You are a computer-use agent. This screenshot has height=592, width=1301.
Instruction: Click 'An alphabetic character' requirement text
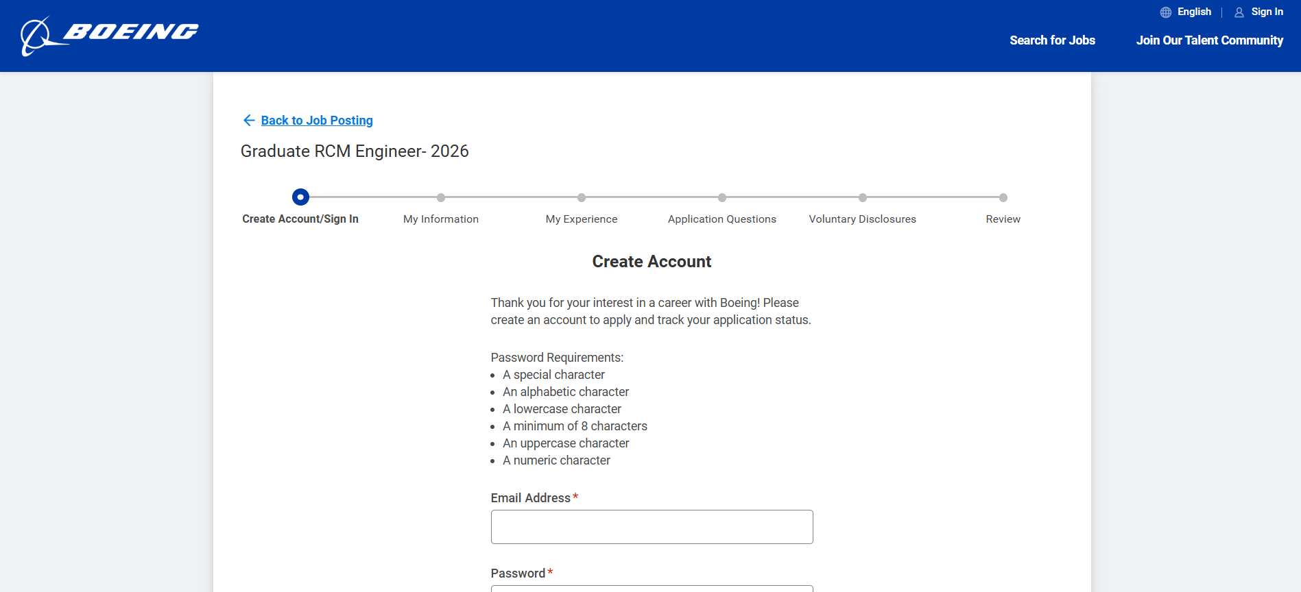click(566, 392)
